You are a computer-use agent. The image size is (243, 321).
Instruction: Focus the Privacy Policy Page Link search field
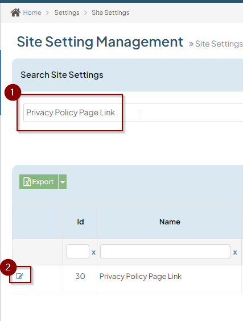(133, 112)
